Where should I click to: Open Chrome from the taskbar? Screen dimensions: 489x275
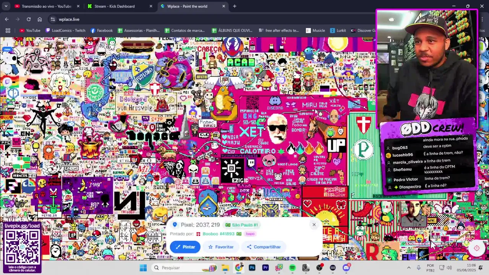click(238, 268)
